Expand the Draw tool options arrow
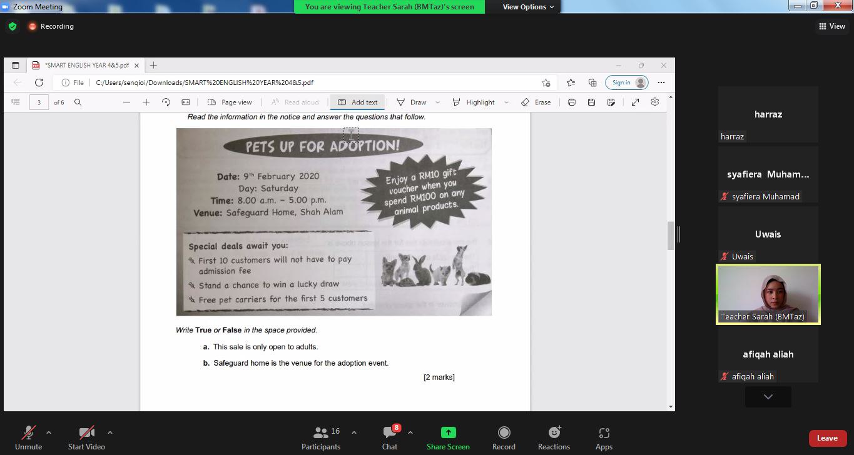This screenshot has height=455, width=854. (437, 102)
